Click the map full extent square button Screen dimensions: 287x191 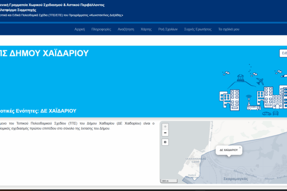click(165, 142)
